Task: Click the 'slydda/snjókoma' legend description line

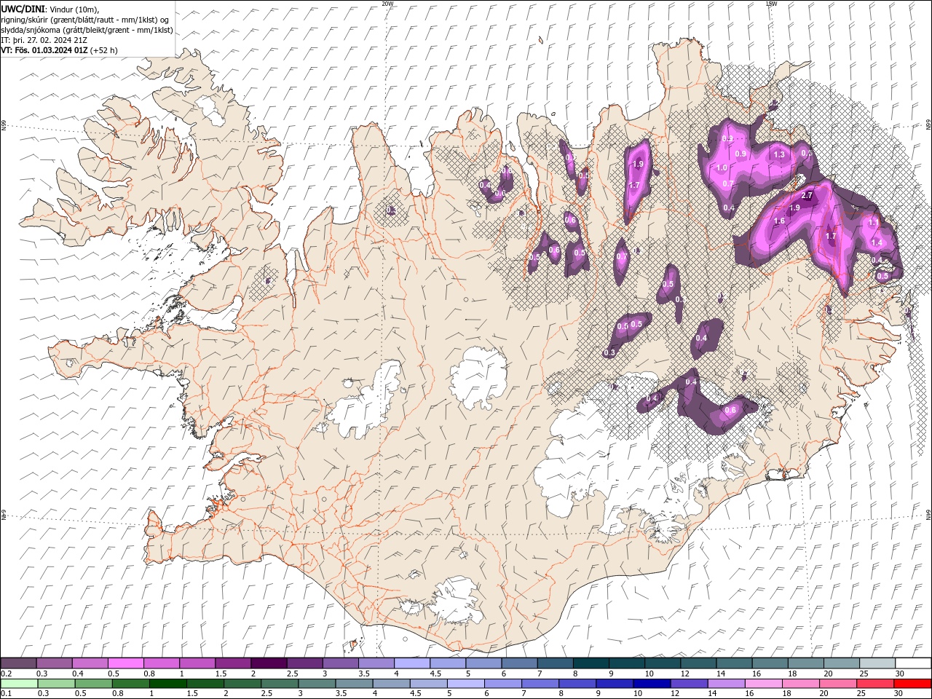Action: point(87,30)
